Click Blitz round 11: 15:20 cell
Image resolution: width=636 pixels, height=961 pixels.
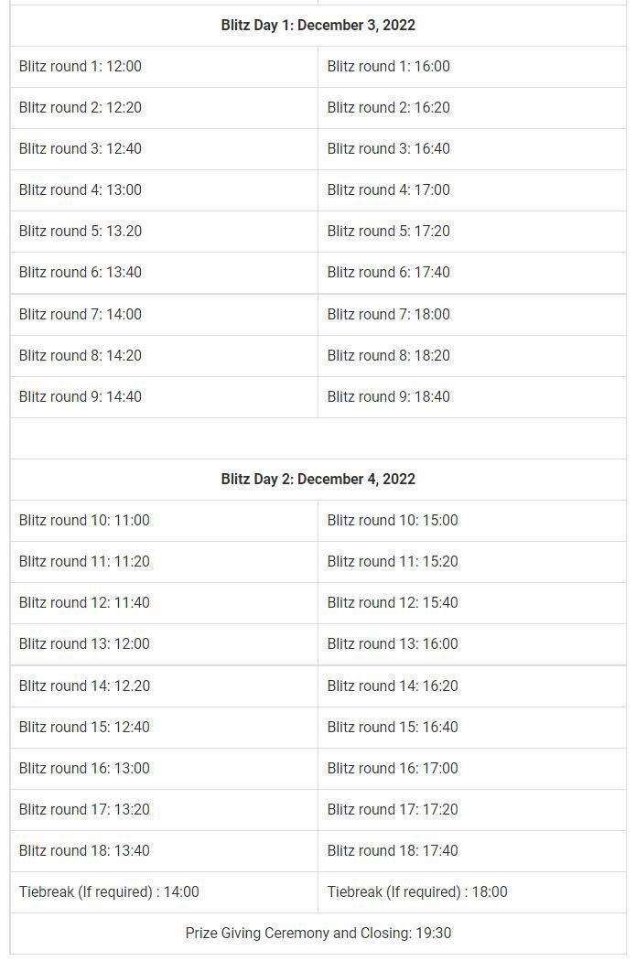393,562
